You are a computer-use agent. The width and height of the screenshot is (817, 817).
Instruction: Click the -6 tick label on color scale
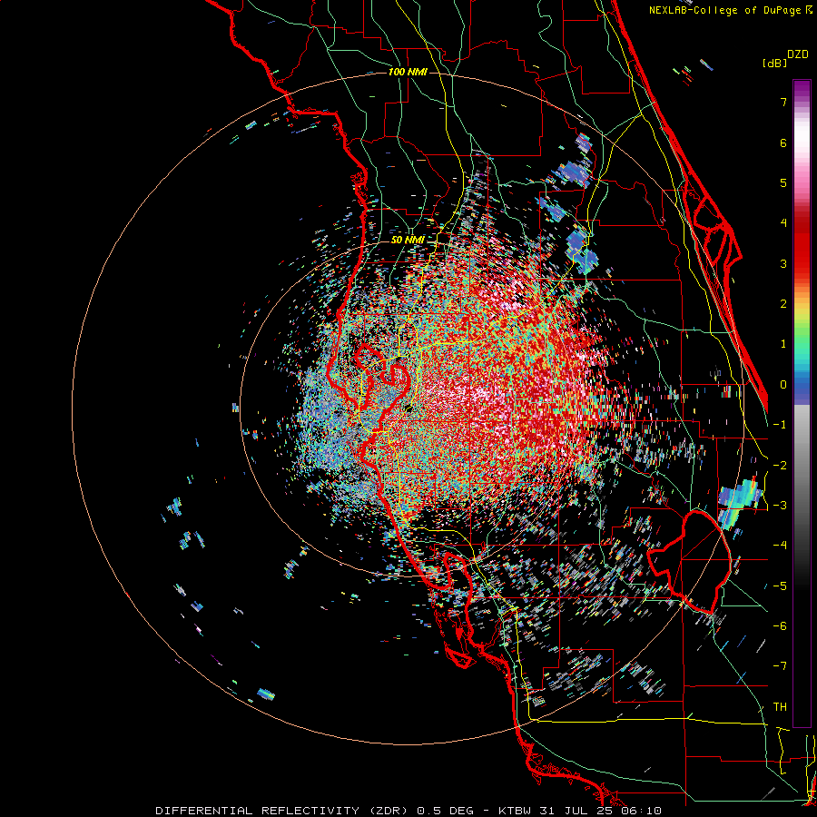(780, 626)
